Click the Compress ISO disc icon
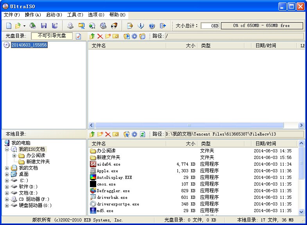The image size is (307, 225). [x=92, y=26]
